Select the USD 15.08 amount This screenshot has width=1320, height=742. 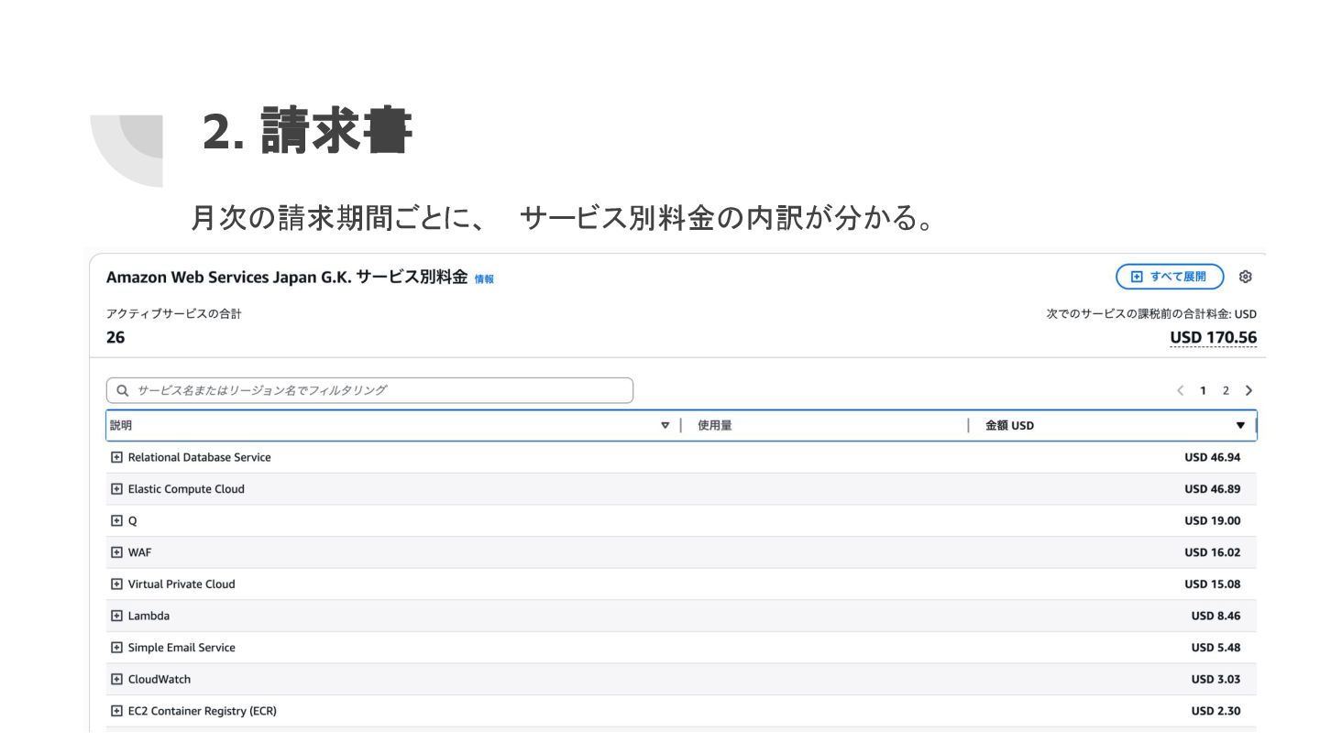tap(1212, 584)
